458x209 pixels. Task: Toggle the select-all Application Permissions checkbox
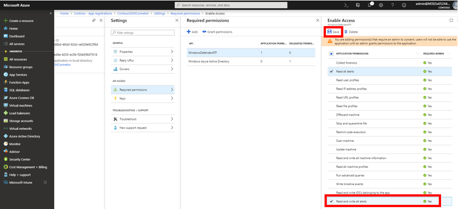tap(331, 54)
